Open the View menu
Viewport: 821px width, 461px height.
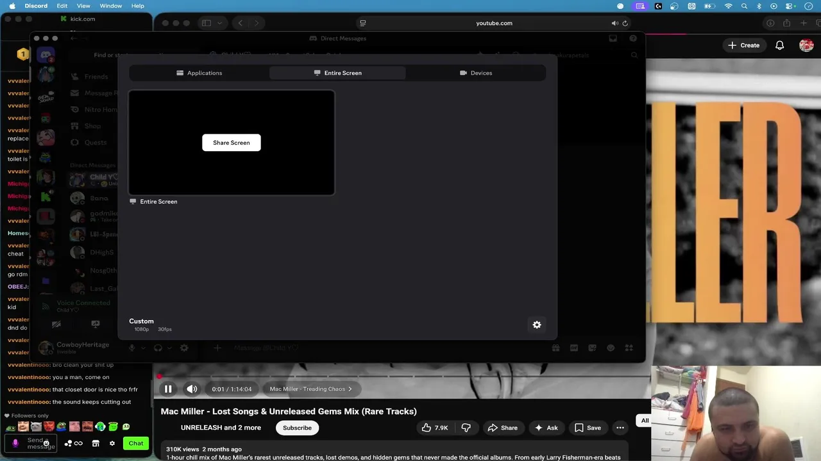(x=83, y=6)
